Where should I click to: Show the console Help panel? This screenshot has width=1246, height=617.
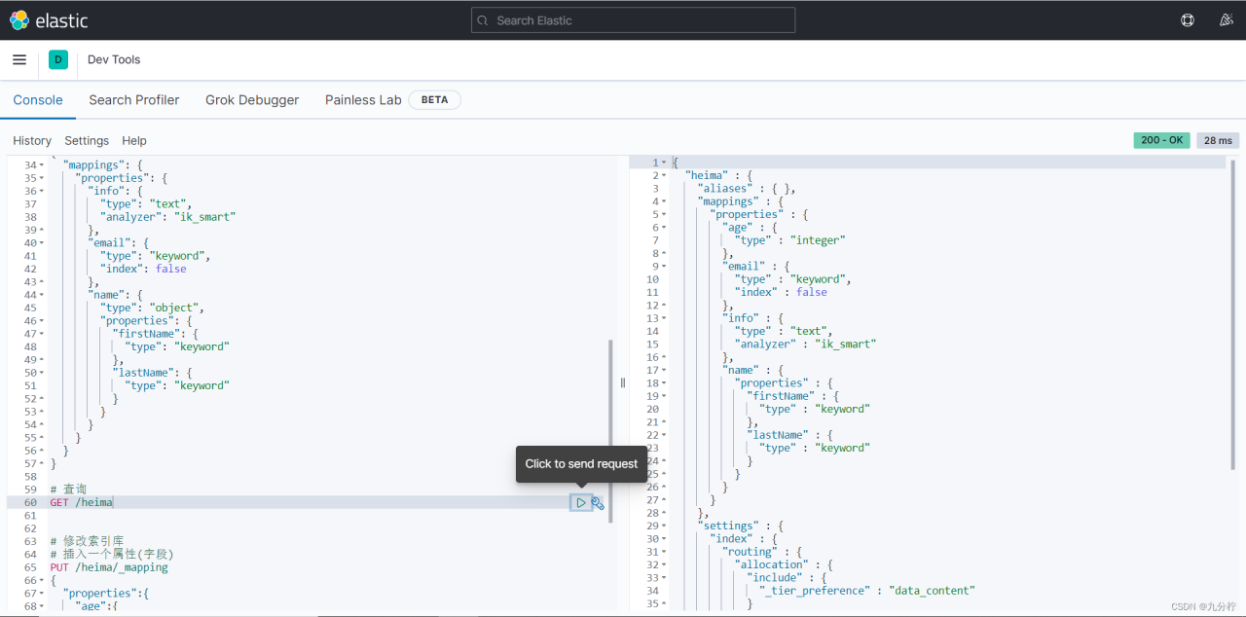coord(134,141)
